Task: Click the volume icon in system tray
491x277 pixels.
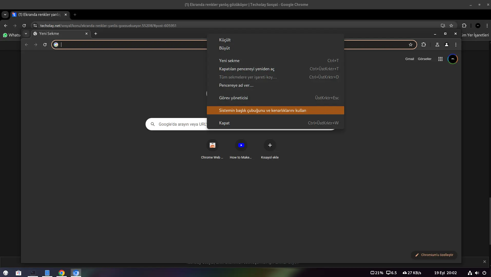Action: pos(477,273)
